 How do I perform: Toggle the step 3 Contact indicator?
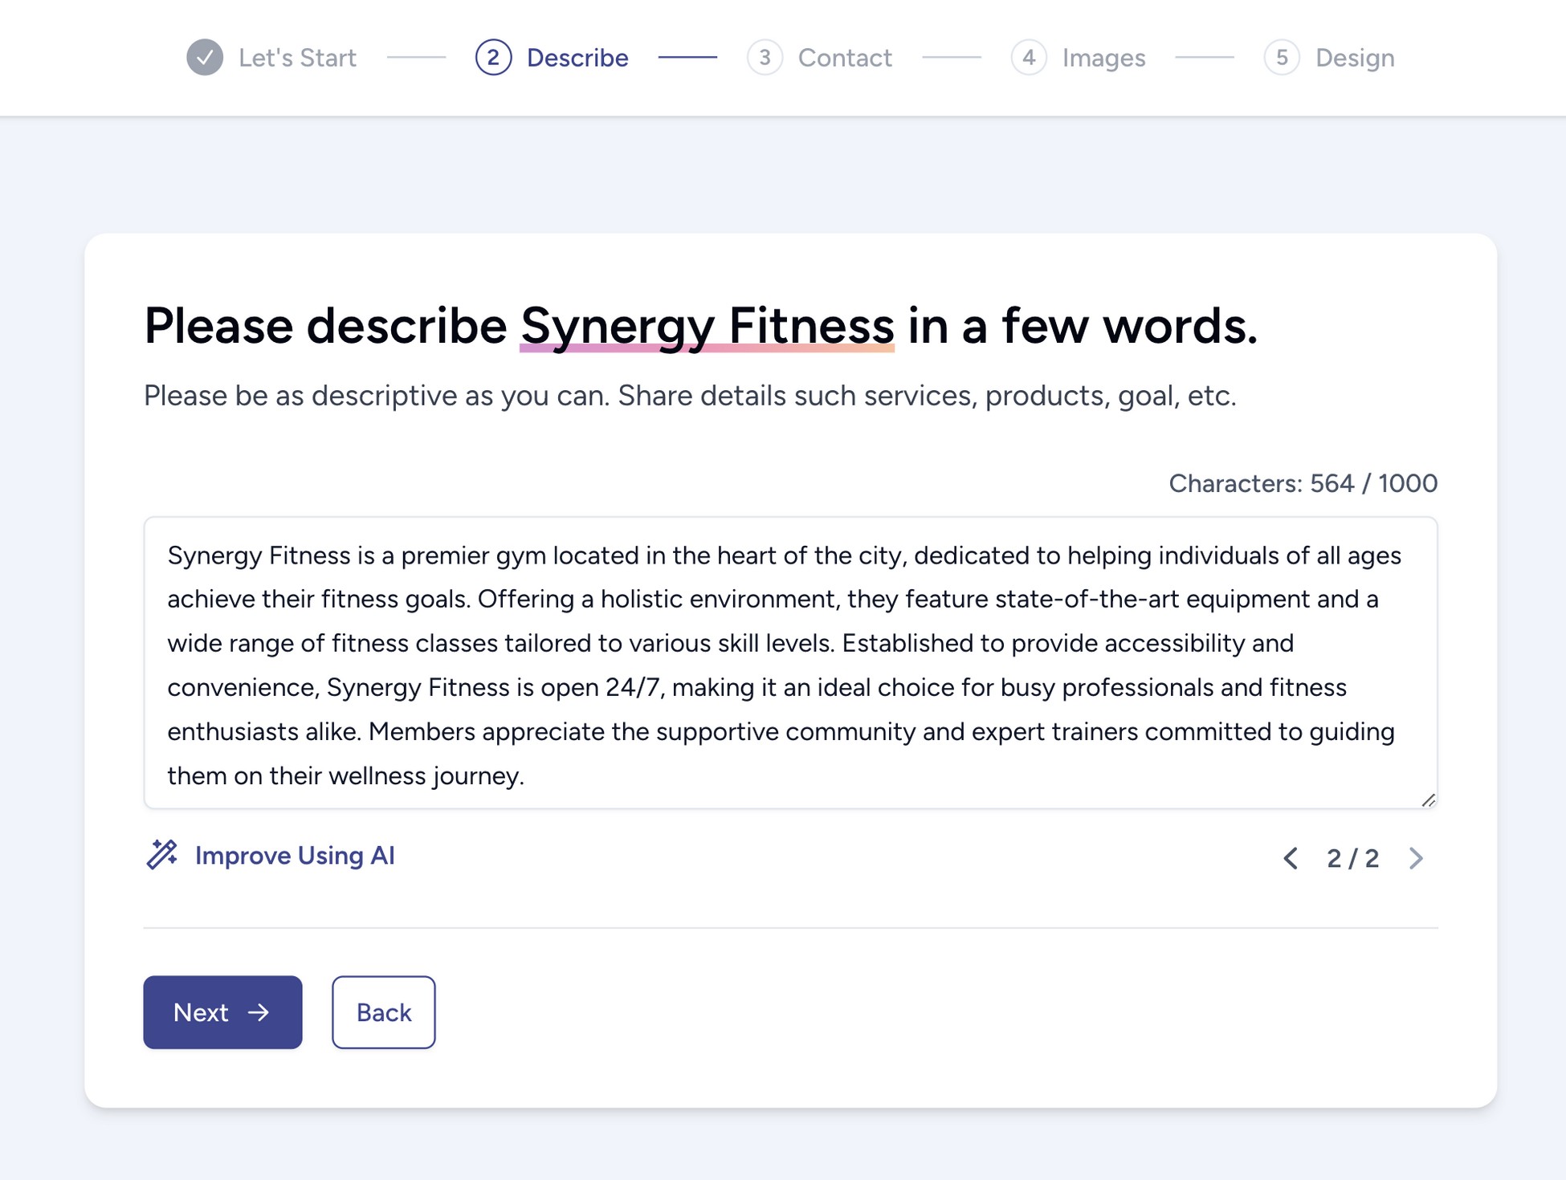coord(765,55)
